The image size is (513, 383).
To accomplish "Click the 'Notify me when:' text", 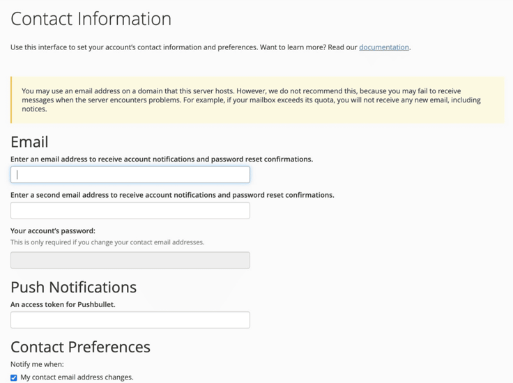I will pyautogui.click(x=38, y=364).
